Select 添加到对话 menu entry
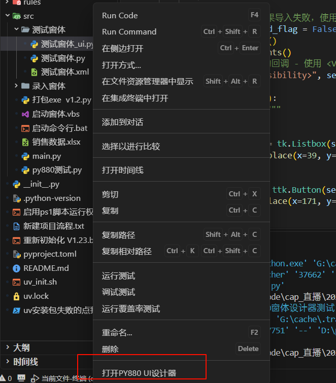This screenshot has width=336, height=383. pos(181,122)
